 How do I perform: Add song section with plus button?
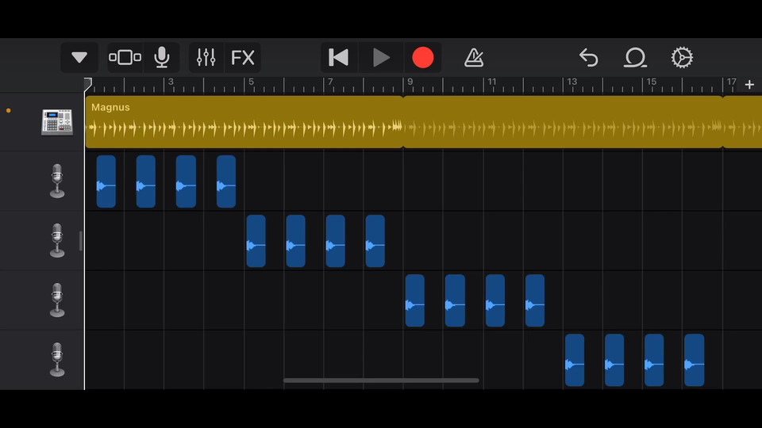(x=749, y=85)
